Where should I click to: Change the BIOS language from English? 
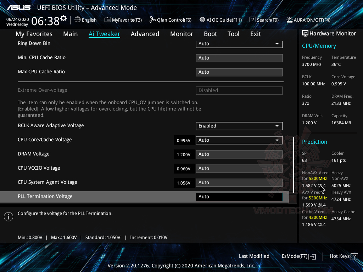click(85, 20)
